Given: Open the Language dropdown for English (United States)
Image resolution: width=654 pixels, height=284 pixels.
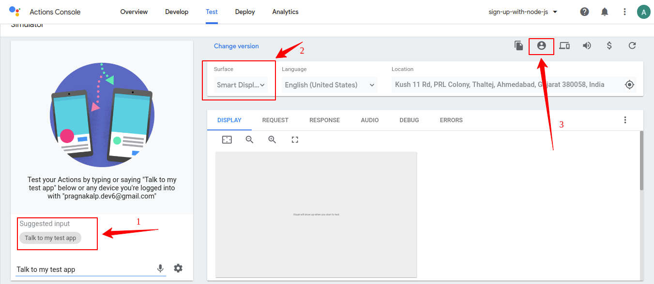Looking at the screenshot, I should tap(329, 85).
